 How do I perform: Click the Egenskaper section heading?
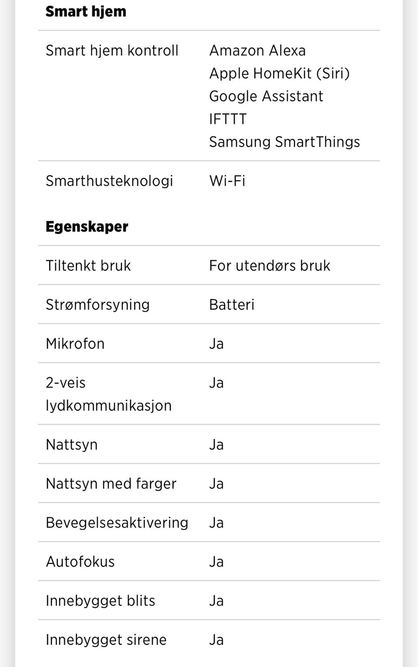[x=87, y=227]
